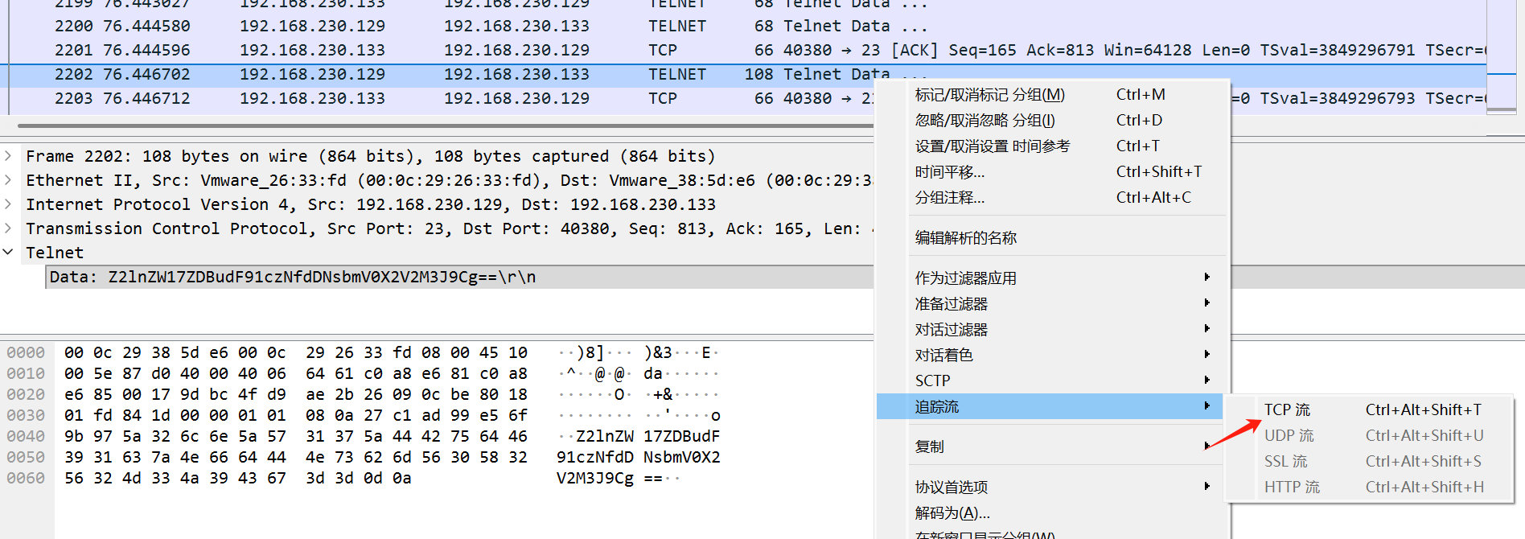Open the 追踪流 submenu entry

tap(1050, 406)
